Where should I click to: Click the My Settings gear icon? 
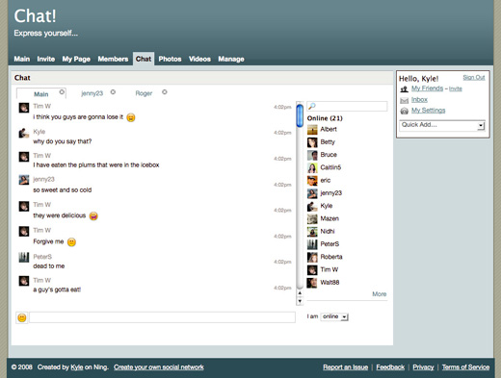(x=404, y=111)
